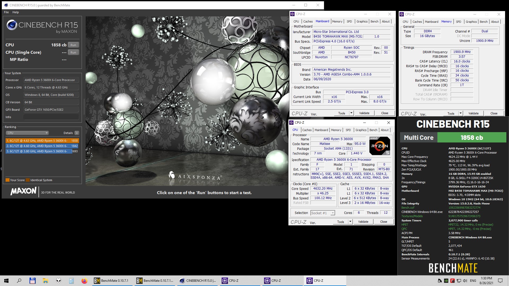Image resolution: width=509 pixels, height=286 pixels.
Task: Open Tools dropdown arrow in Mainboard CPU-Z
Action: (x=351, y=113)
